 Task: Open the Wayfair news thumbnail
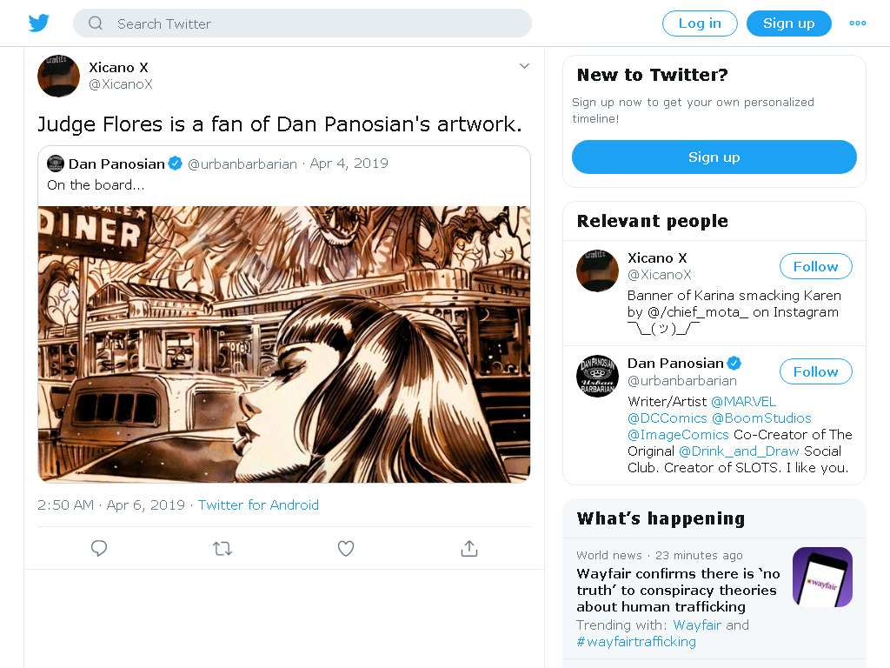(822, 578)
